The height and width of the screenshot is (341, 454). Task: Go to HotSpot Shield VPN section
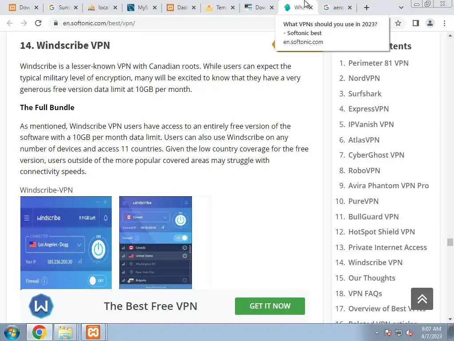click(382, 232)
